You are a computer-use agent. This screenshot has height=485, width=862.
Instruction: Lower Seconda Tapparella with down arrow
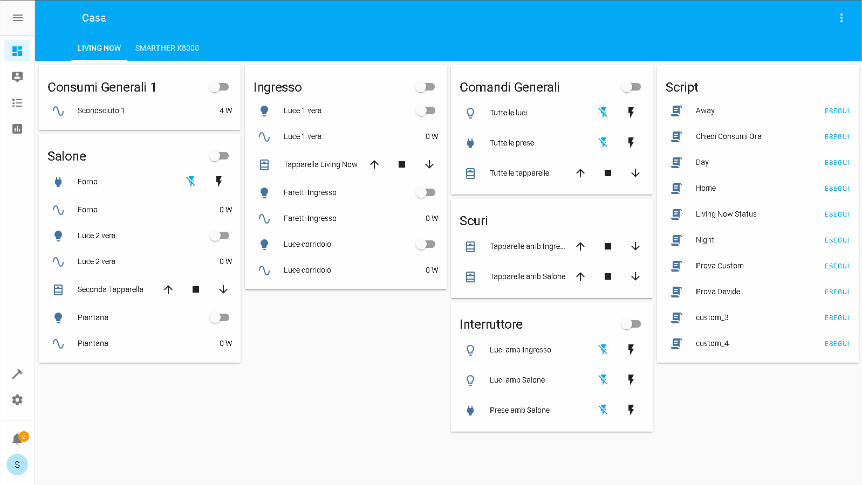pyautogui.click(x=223, y=289)
